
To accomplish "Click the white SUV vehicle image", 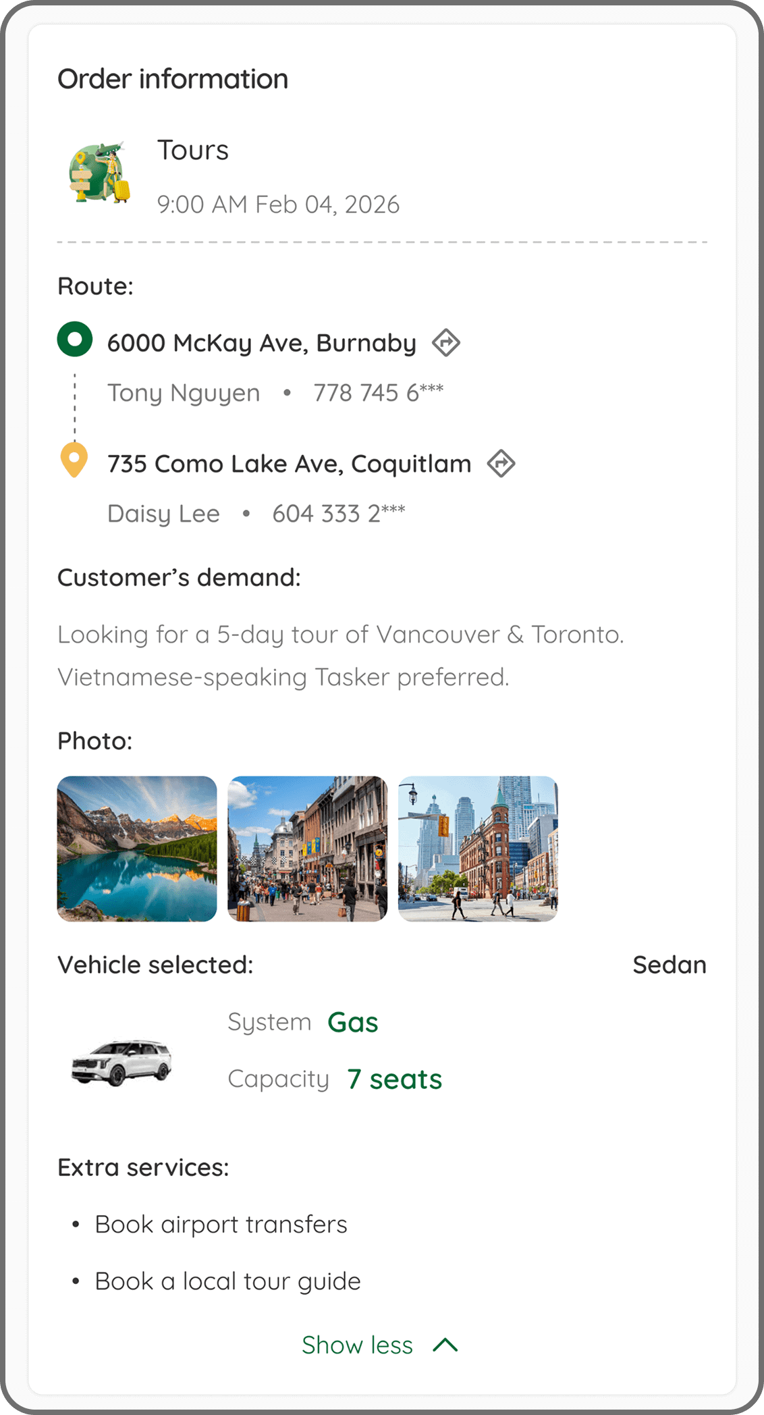I will tap(122, 1063).
